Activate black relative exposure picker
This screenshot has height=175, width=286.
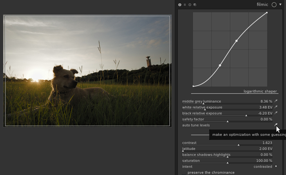point(276,113)
